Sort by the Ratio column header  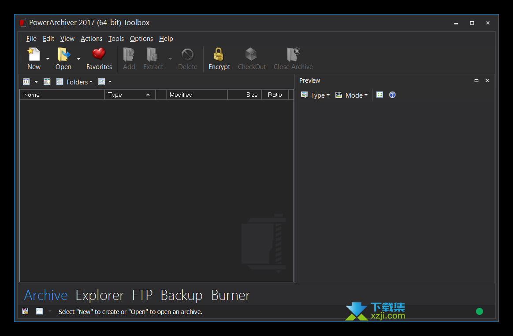point(275,95)
